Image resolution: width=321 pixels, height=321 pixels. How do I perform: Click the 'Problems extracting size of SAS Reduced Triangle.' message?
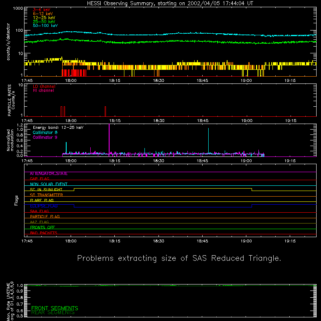click(x=179, y=258)
